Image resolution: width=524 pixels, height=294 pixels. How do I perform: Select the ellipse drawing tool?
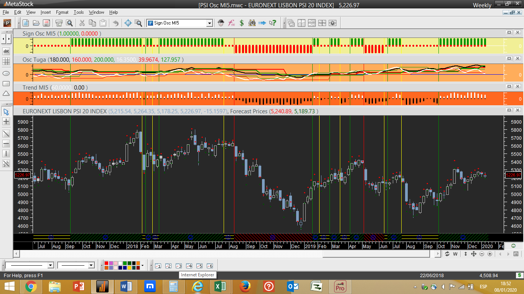point(6,73)
